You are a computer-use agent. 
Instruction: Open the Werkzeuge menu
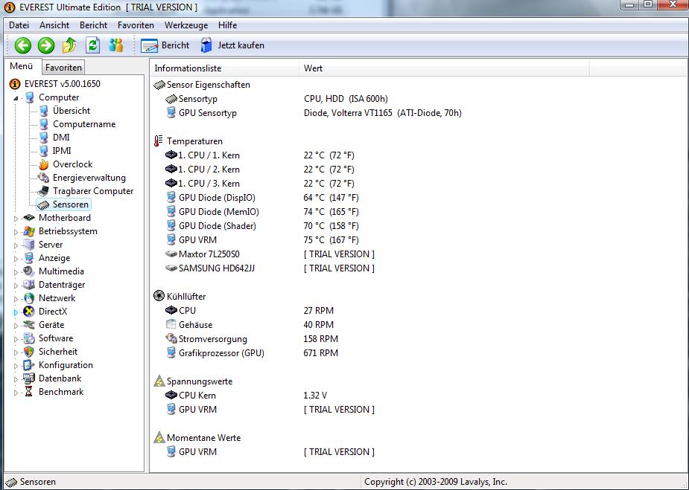coord(186,25)
